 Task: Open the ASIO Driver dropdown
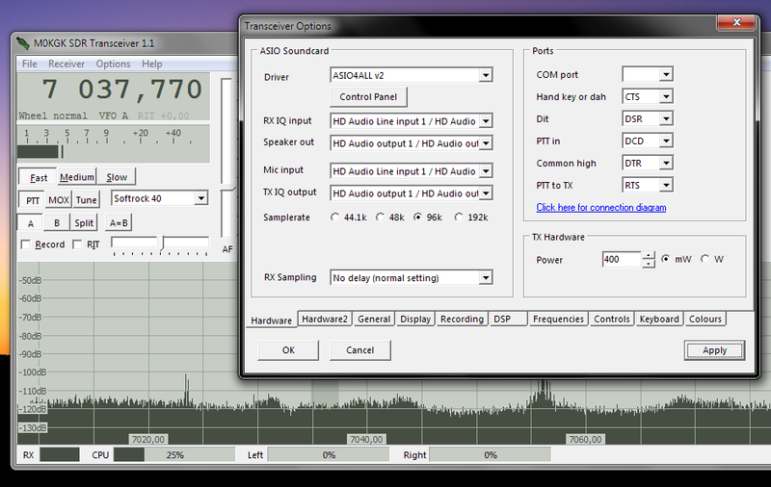point(485,75)
